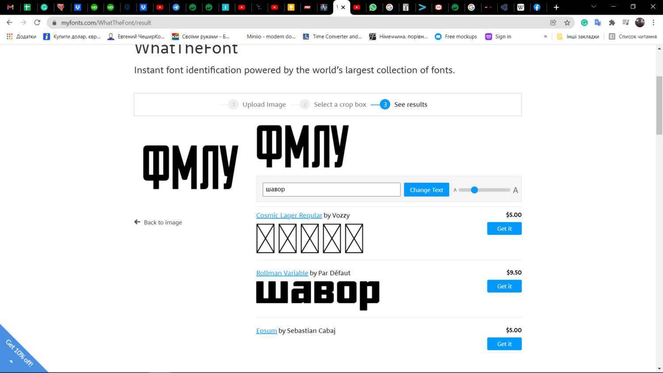This screenshot has width=663, height=373.
Task: Click the Rollman Variable шавор preview
Action: (318, 295)
